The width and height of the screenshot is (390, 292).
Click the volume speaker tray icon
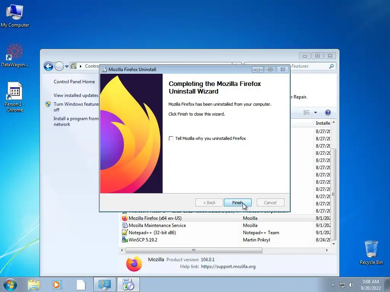(352, 285)
